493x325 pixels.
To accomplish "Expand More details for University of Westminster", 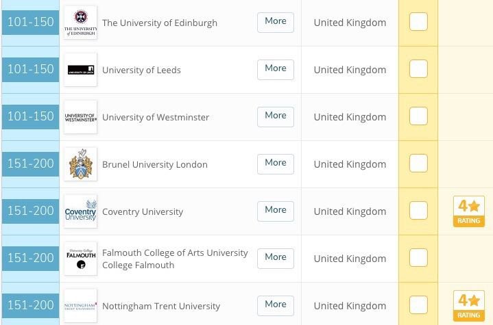I will coord(276,116).
